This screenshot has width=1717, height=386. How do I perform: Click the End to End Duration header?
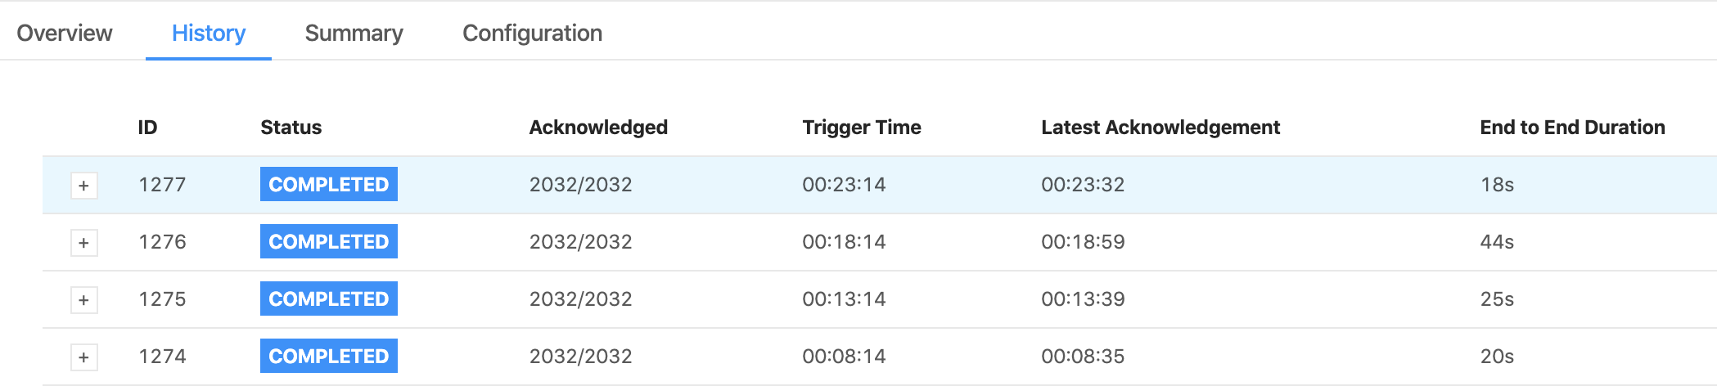point(1572,128)
